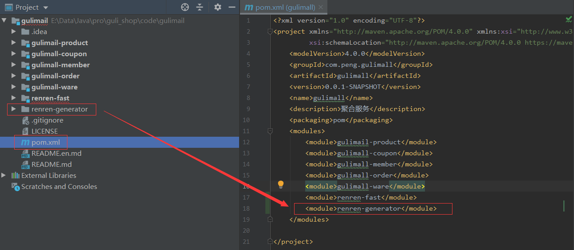Click the renren-generator module text in editor
Image resolution: width=574 pixels, height=250 pixels.
369,208
